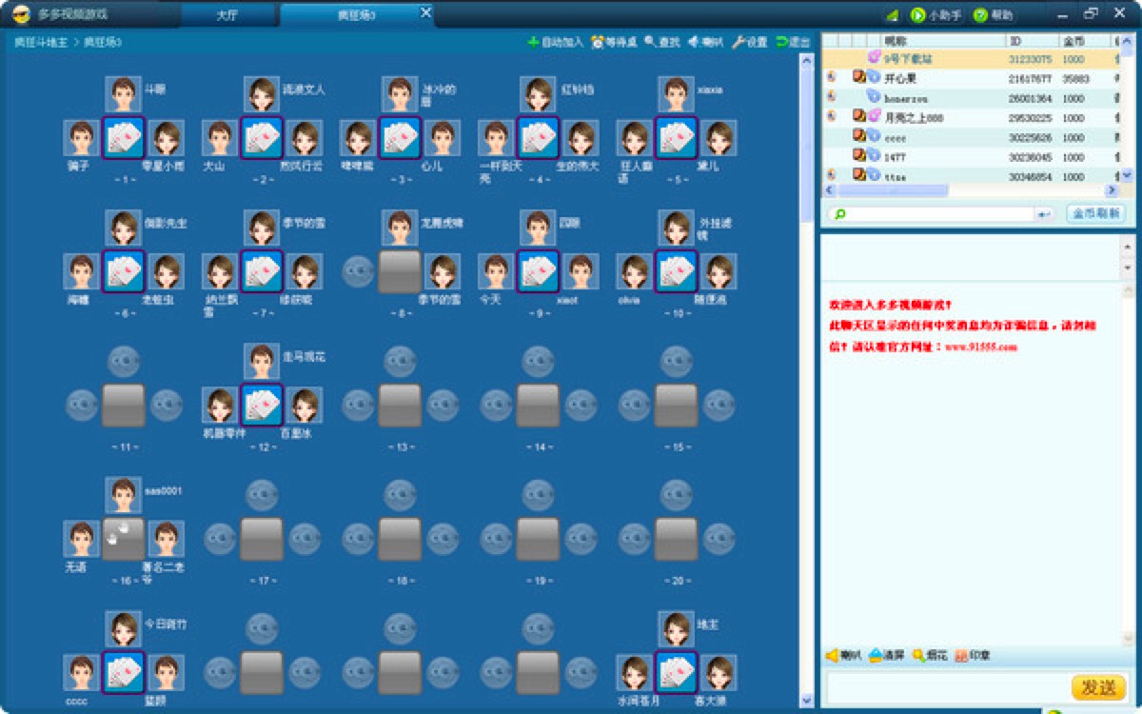The image size is (1142, 714).
Task: Click the speaker icon in the top toolbar
Action: [x=694, y=42]
